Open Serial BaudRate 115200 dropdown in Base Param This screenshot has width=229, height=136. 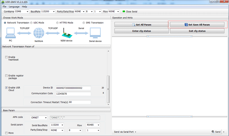(x=62, y=125)
